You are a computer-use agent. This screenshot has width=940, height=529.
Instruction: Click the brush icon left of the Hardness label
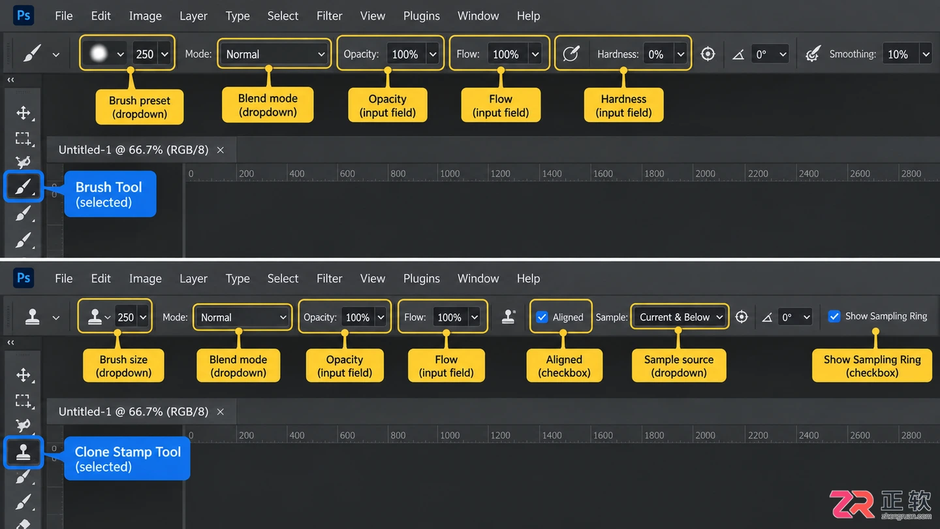tap(571, 54)
